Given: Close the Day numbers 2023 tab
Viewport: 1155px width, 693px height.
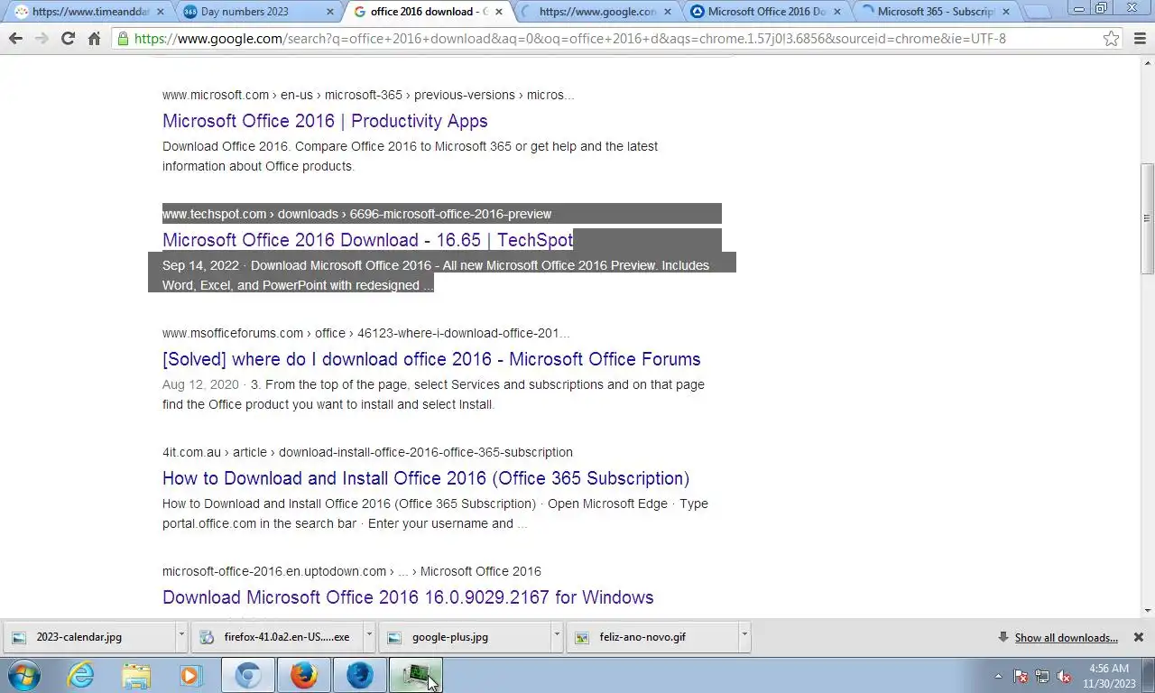Looking at the screenshot, I should [x=330, y=12].
